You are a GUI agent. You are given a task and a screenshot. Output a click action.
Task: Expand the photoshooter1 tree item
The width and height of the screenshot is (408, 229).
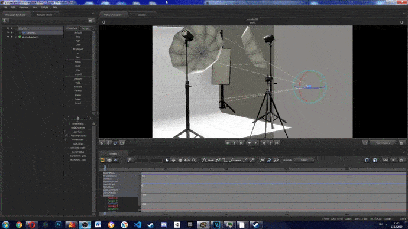pyautogui.click(x=12, y=37)
